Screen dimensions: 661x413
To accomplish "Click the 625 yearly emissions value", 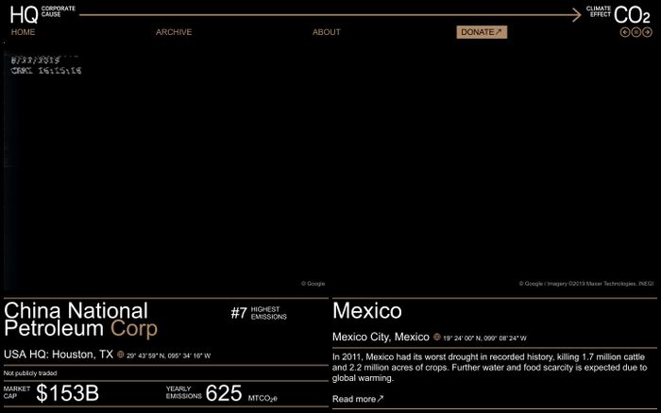I will click(224, 393).
